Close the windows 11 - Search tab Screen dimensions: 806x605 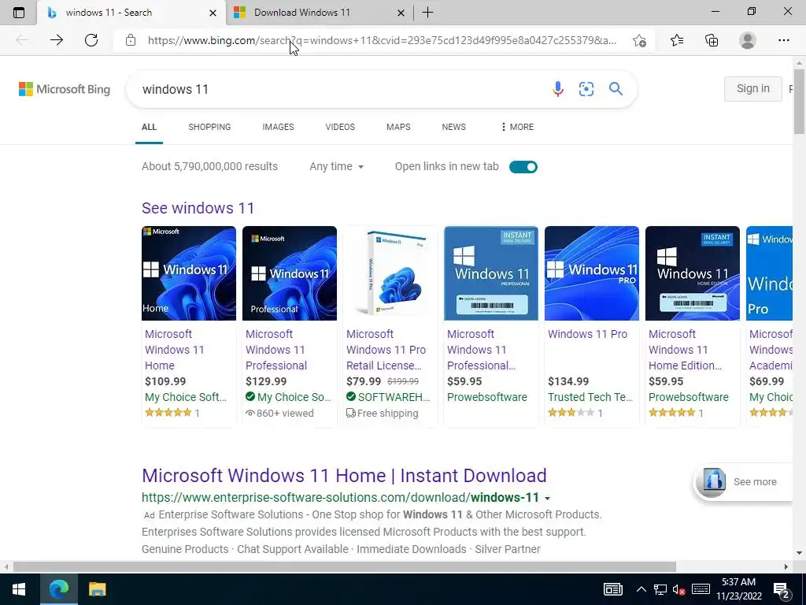[x=213, y=13]
